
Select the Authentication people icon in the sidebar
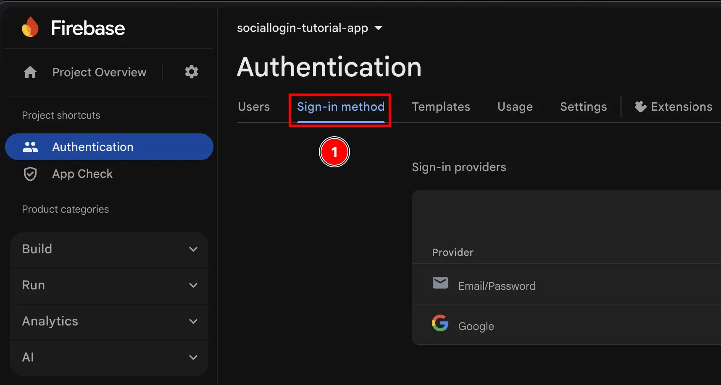(x=30, y=146)
